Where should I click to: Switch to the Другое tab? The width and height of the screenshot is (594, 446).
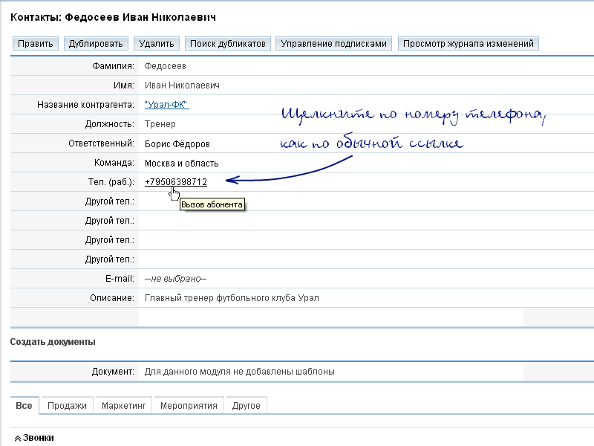pos(247,406)
